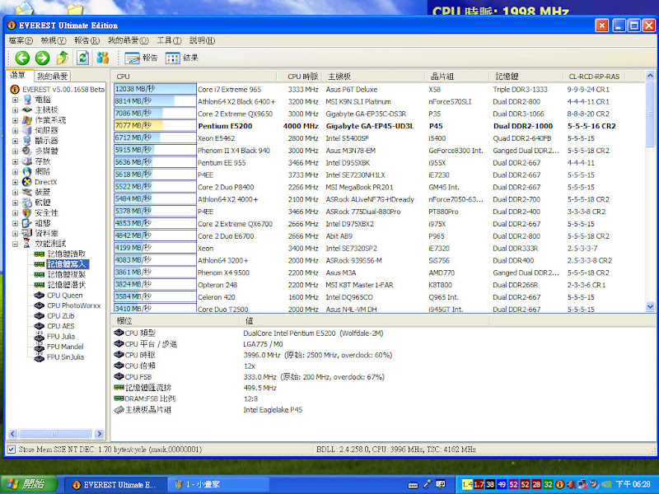
Task: Click the users icon in the toolbar
Action: 103,58
